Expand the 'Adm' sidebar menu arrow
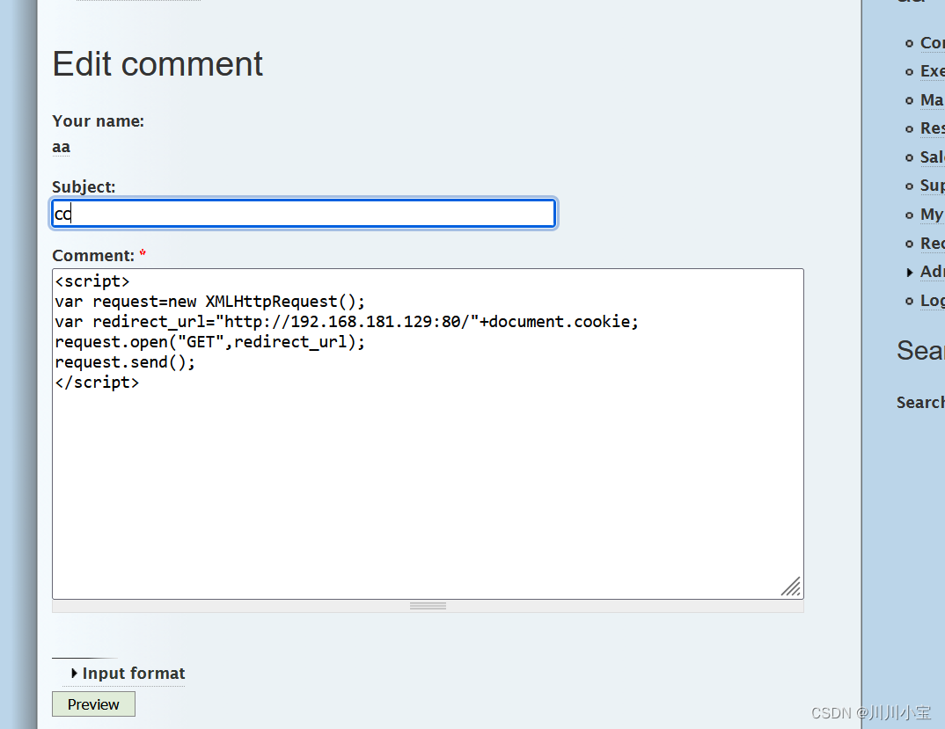945x729 pixels. pos(910,273)
